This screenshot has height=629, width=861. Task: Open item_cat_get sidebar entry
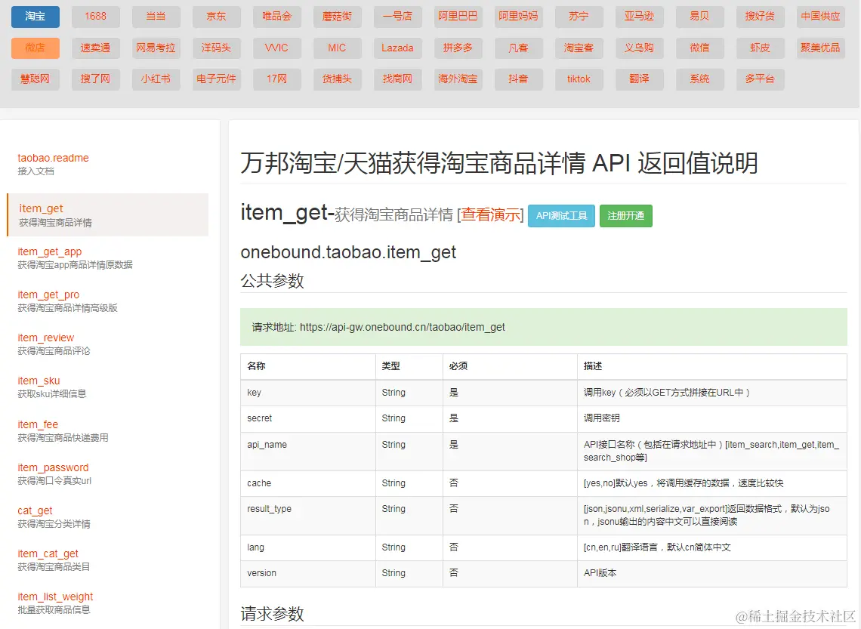click(54, 560)
